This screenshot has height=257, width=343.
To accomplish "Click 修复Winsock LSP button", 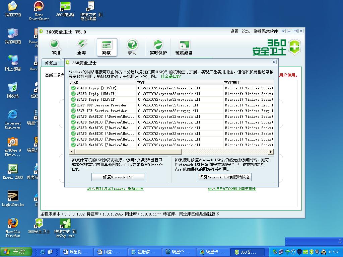I will [118, 177].
